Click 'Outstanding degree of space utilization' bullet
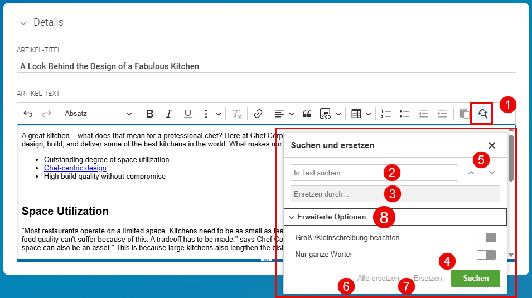This screenshot has width=532, height=298. 107,160
